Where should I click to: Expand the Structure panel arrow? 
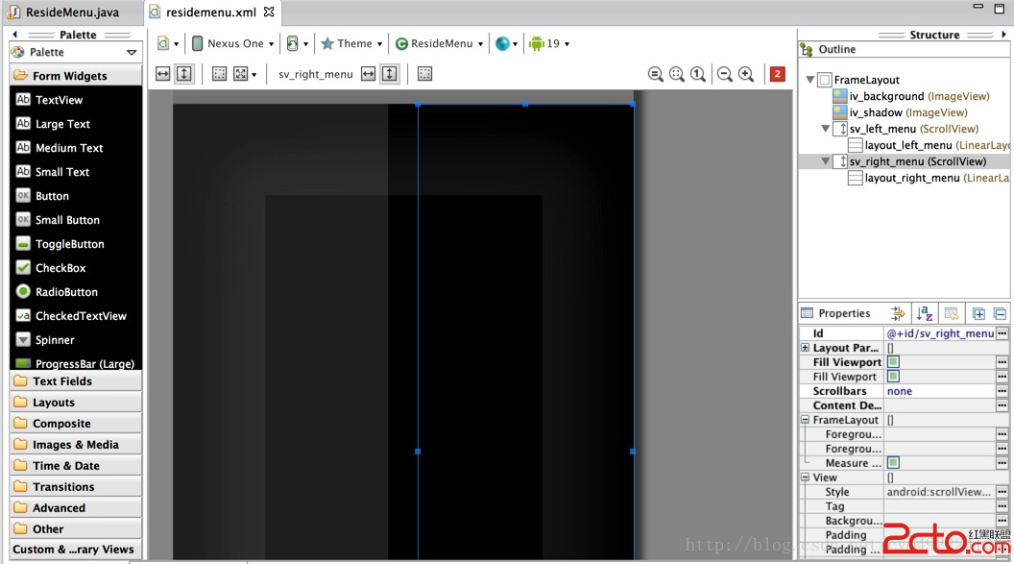[x=1003, y=35]
